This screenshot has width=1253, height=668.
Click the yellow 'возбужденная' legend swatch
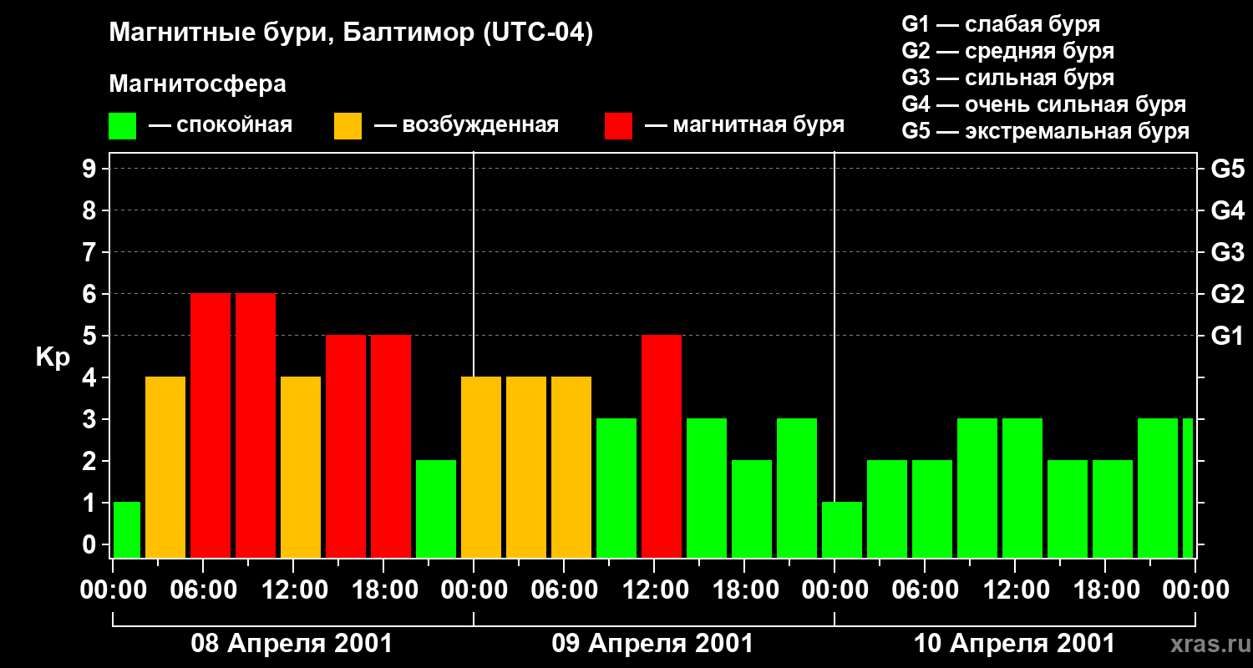pyautogui.click(x=347, y=126)
